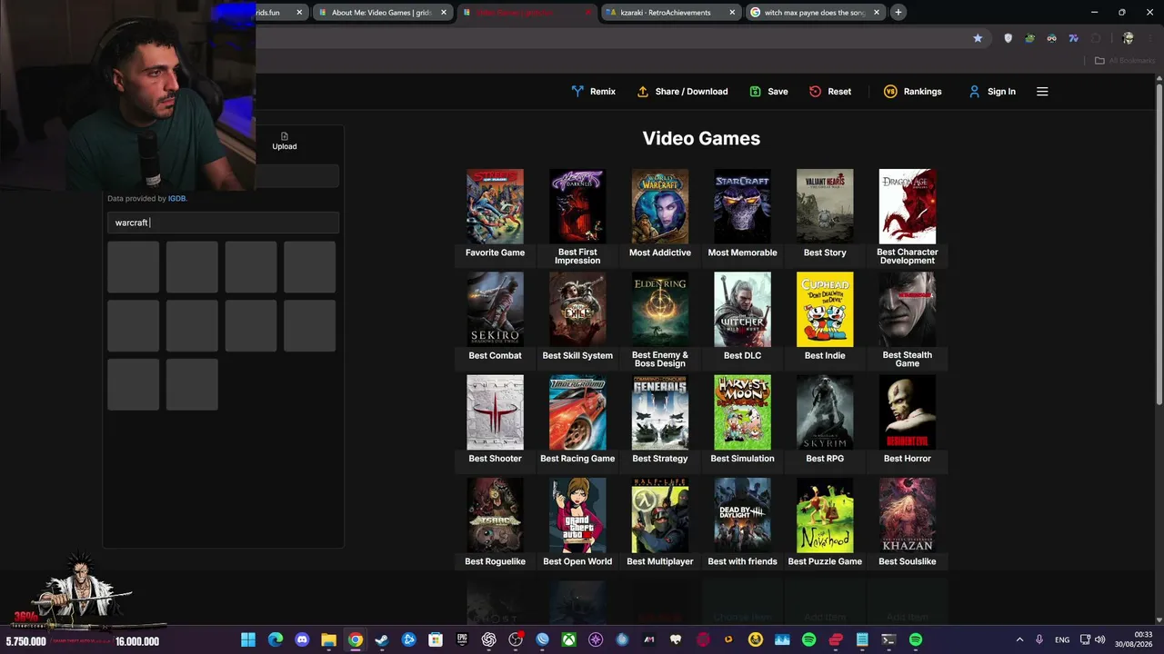Image resolution: width=1164 pixels, height=654 pixels.
Task: Click the Best Skill System cover
Action: point(577,309)
